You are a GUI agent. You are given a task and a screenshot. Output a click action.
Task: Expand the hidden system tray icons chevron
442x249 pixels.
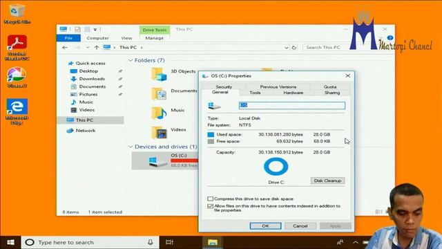click(x=356, y=242)
